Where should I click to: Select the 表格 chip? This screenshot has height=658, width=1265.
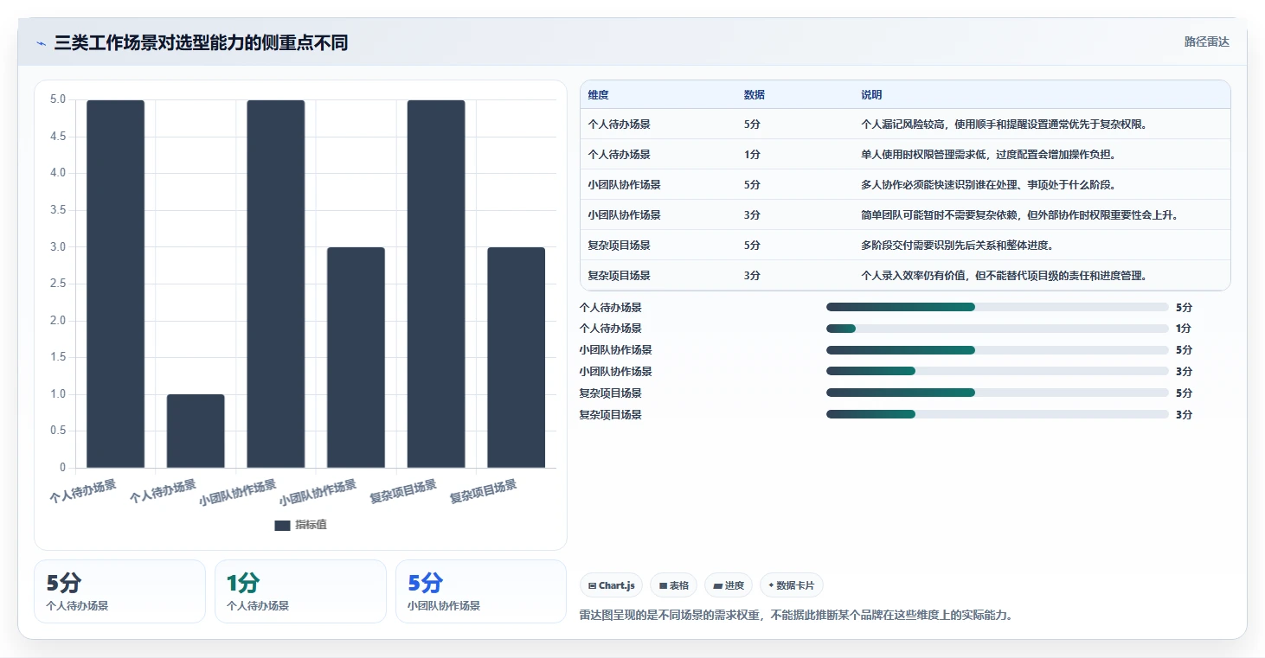pyautogui.click(x=673, y=585)
